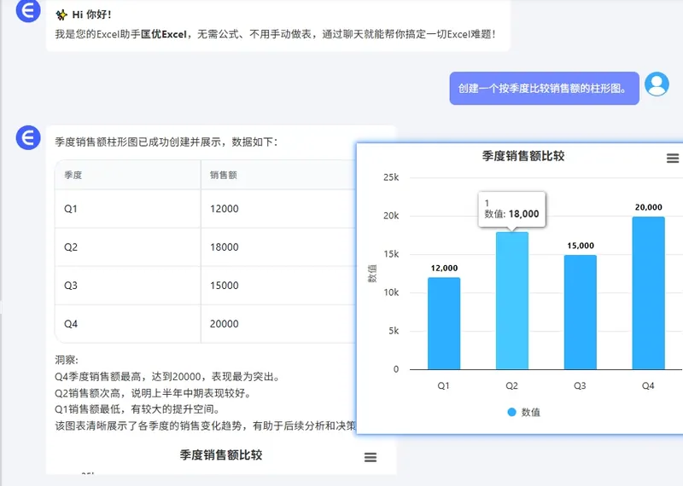The width and height of the screenshot is (683, 486).
Task: Select the Q2 cell in table
Action: (x=127, y=247)
